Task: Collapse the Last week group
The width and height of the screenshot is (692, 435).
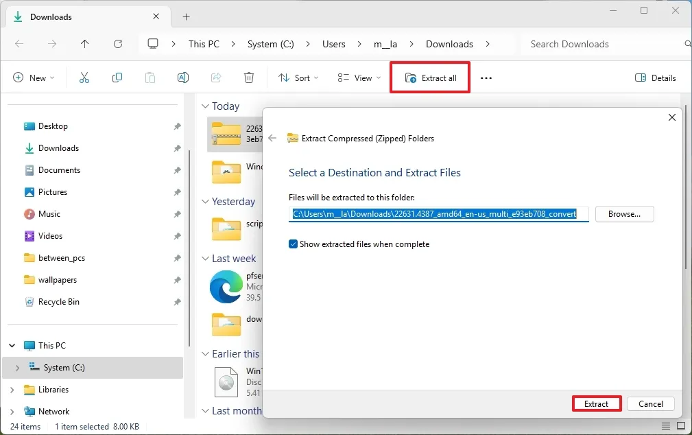Action: (x=204, y=258)
